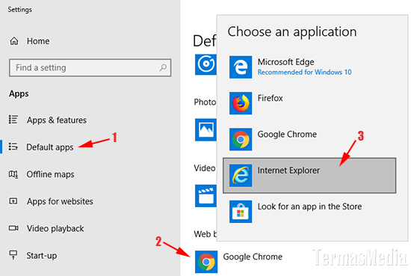The image size is (411, 276).
Task: Click the Microsoft Store bag icon
Action: point(241,212)
